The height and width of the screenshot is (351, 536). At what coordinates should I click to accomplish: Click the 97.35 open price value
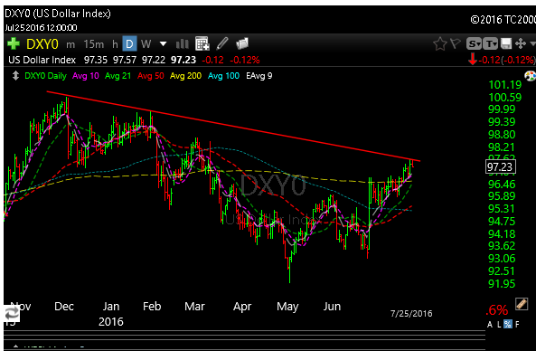pos(96,60)
